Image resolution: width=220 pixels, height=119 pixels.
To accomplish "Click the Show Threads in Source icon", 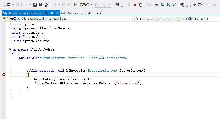I will pos(182,5).
